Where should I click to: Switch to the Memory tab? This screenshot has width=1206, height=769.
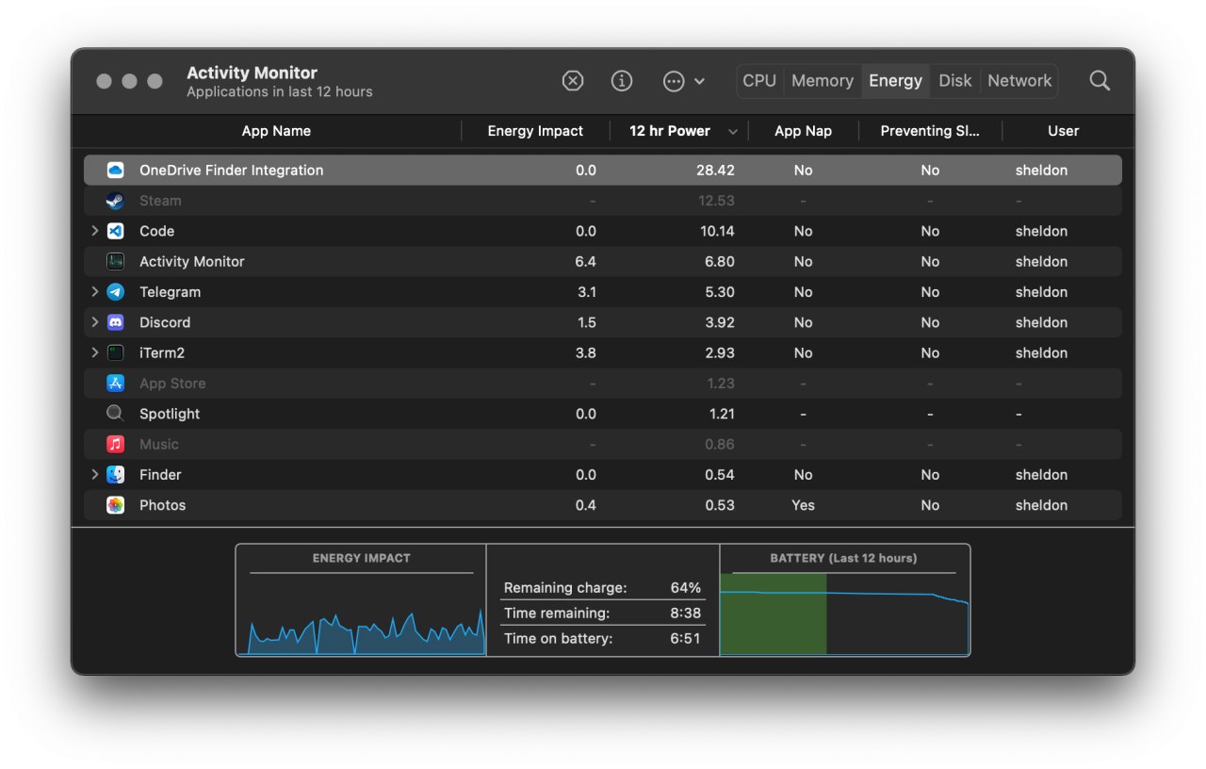tap(823, 81)
